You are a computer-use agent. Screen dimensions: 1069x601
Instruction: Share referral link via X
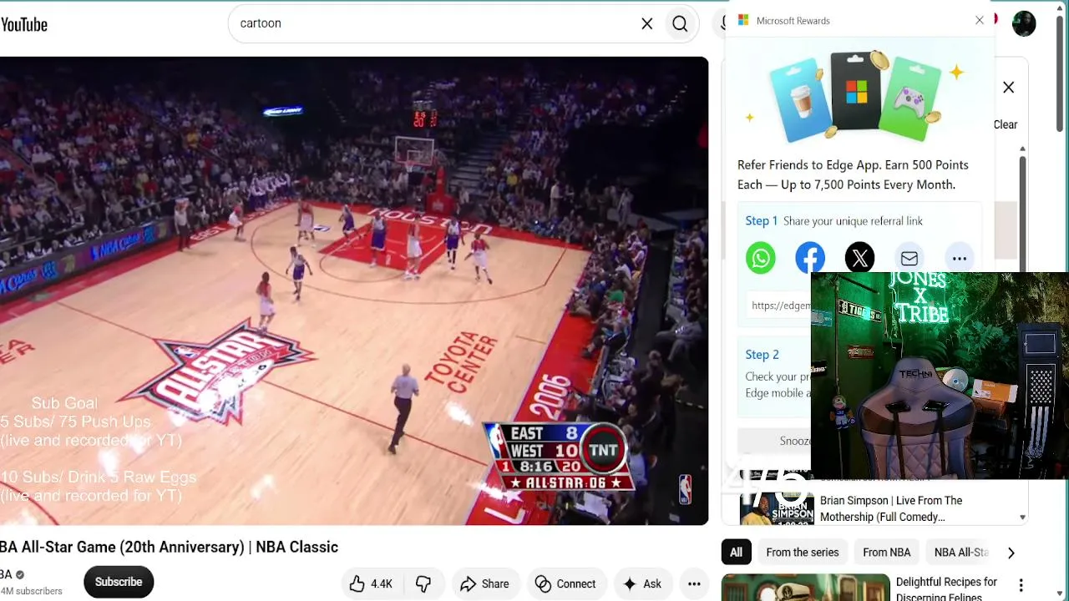coord(859,258)
